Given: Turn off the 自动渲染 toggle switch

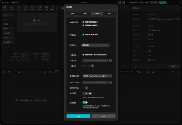Looking at the screenshot, I should coord(85,103).
